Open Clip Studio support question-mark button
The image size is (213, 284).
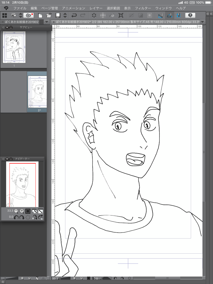pos(190,15)
